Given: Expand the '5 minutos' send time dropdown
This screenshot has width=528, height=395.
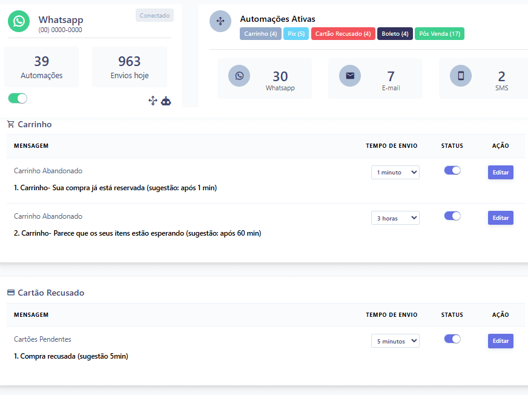Looking at the screenshot, I should pos(395,341).
